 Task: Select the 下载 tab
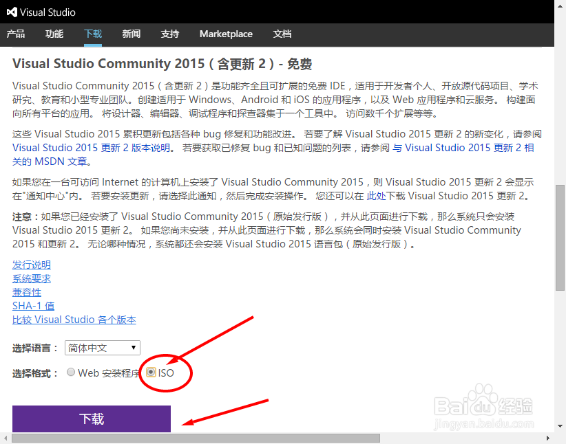coord(92,34)
